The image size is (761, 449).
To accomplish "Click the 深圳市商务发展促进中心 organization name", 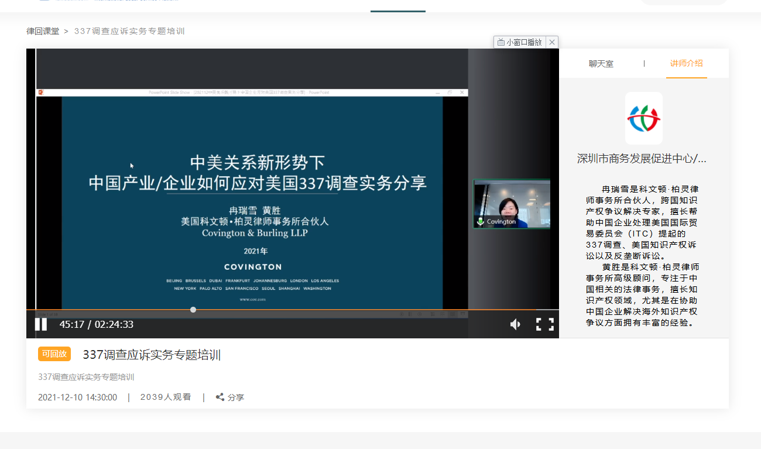I will coord(642,159).
